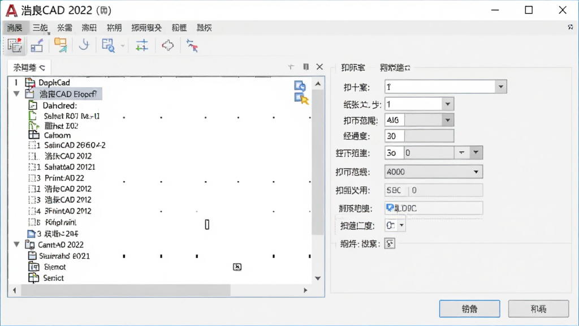
Task: Select the Sahatta0 20121 row
Action: pyautogui.click(x=70, y=167)
